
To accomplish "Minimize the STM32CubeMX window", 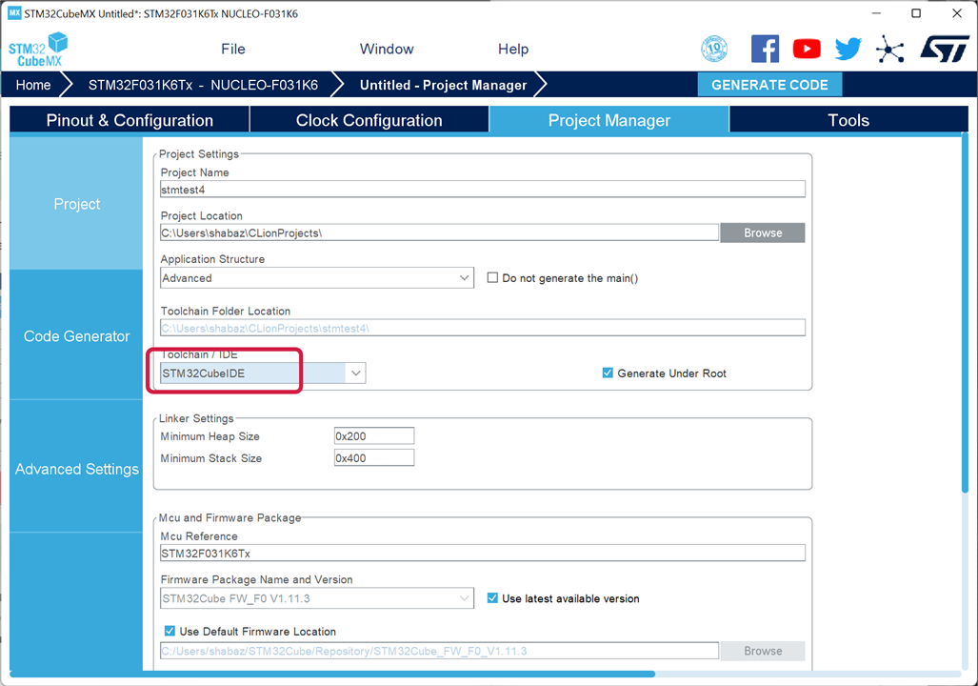I will [876, 13].
